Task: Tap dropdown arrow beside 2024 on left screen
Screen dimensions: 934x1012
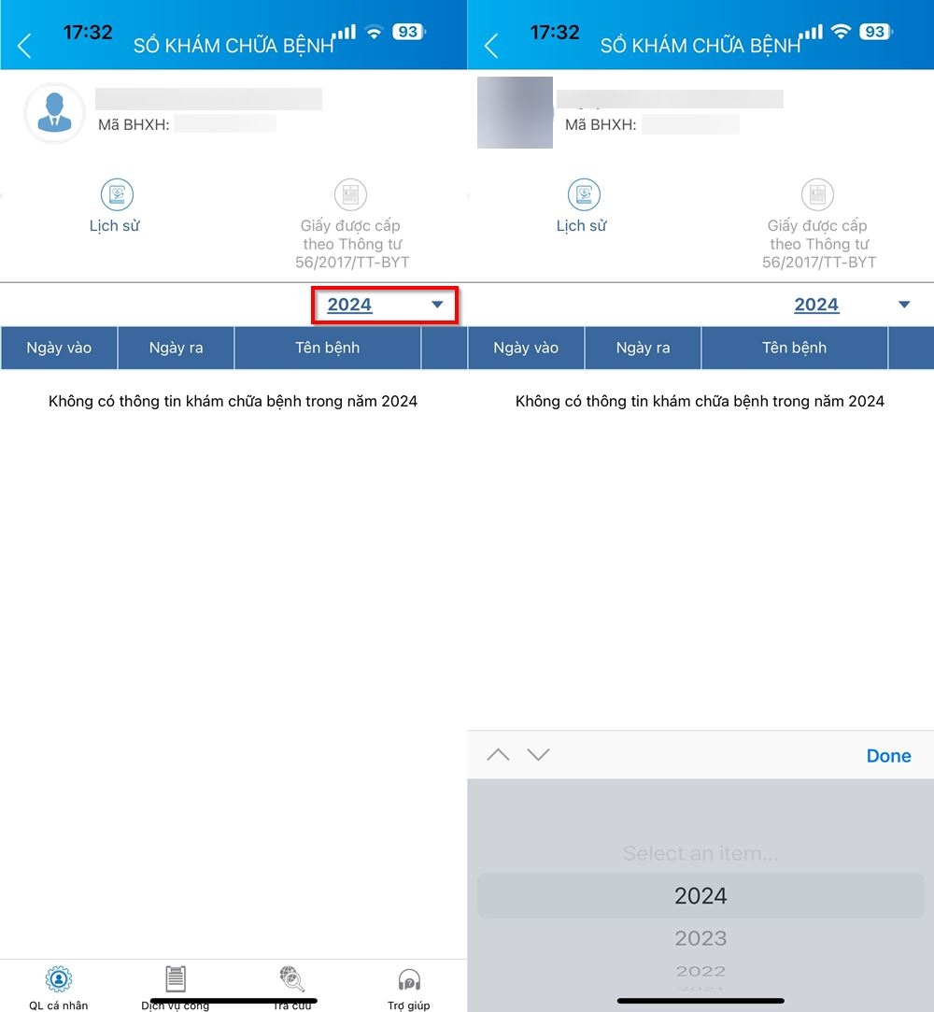Action: 437,305
